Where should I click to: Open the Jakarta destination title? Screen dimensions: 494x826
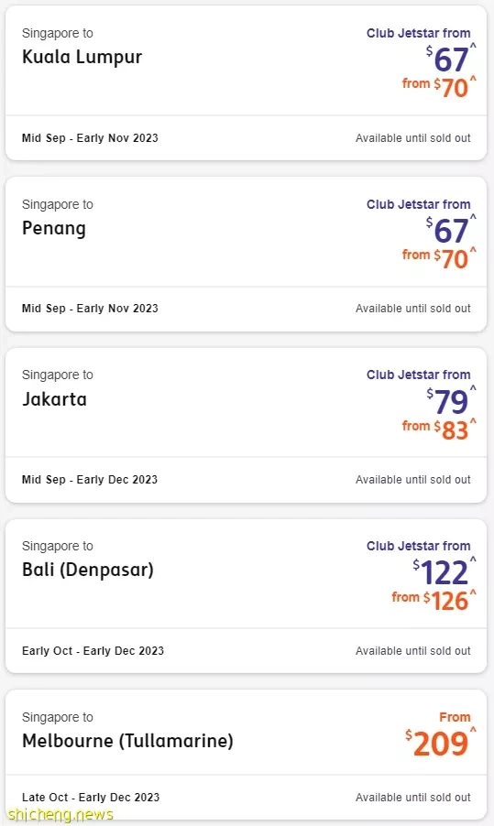54,399
